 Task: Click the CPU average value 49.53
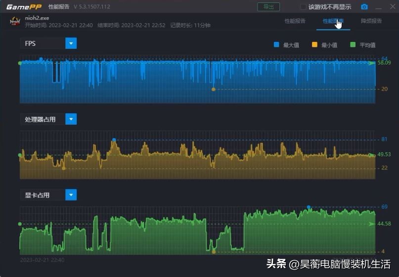[384, 154]
